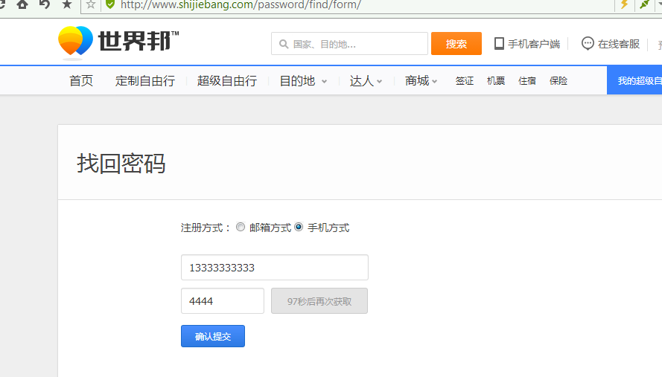Open the 签证 nav item
Screen dimensions: 662x377
point(465,80)
